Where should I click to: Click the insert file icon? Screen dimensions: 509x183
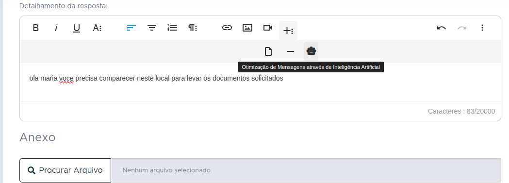268,51
